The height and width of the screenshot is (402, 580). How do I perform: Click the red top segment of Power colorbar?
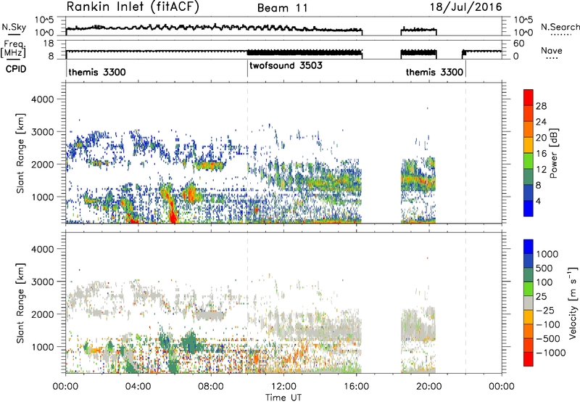(x=529, y=97)
